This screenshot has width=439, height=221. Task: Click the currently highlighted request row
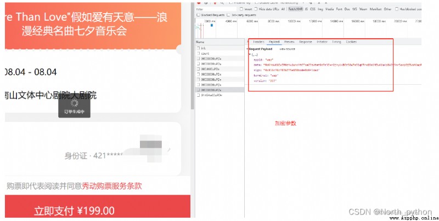[x=219, y=90]
